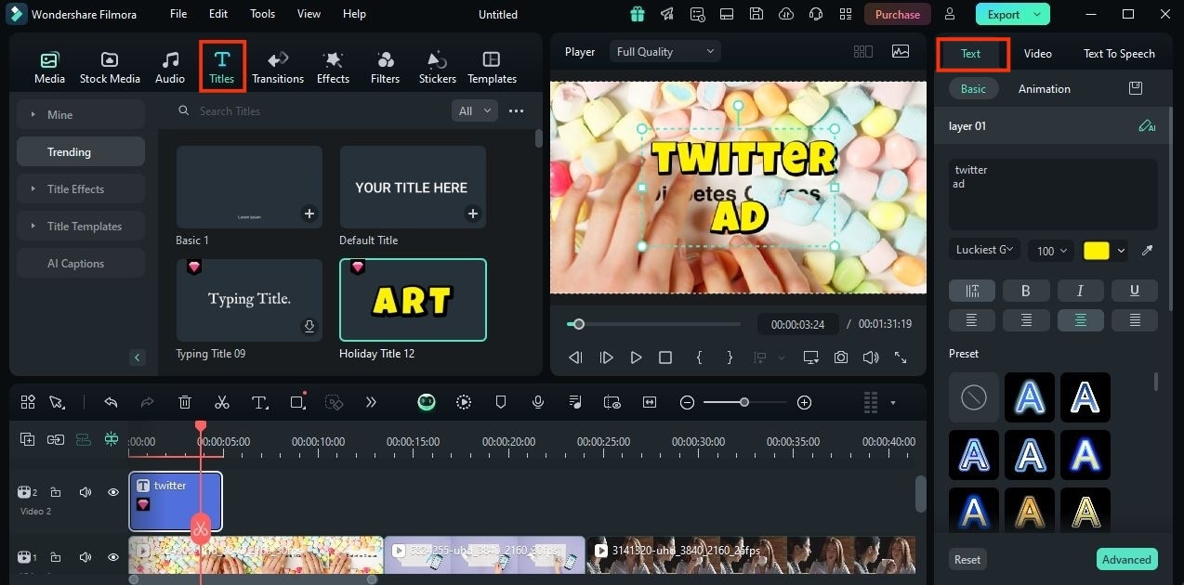Click the headset support icon
The width and height of the screenshot is (1184, 585).
[x=816, y=14]
